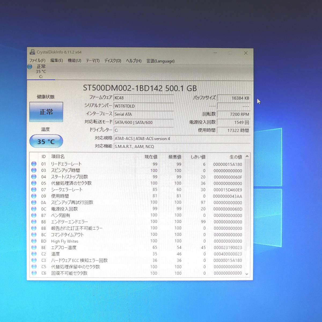Click the status icon for ID BB
This screenshot has width=322, height=322.
[34, 228]
